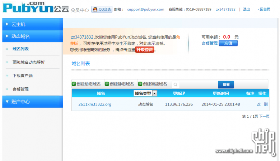
Task: Click green plus icon for 创建动态域名
Action: click(74, 84)
